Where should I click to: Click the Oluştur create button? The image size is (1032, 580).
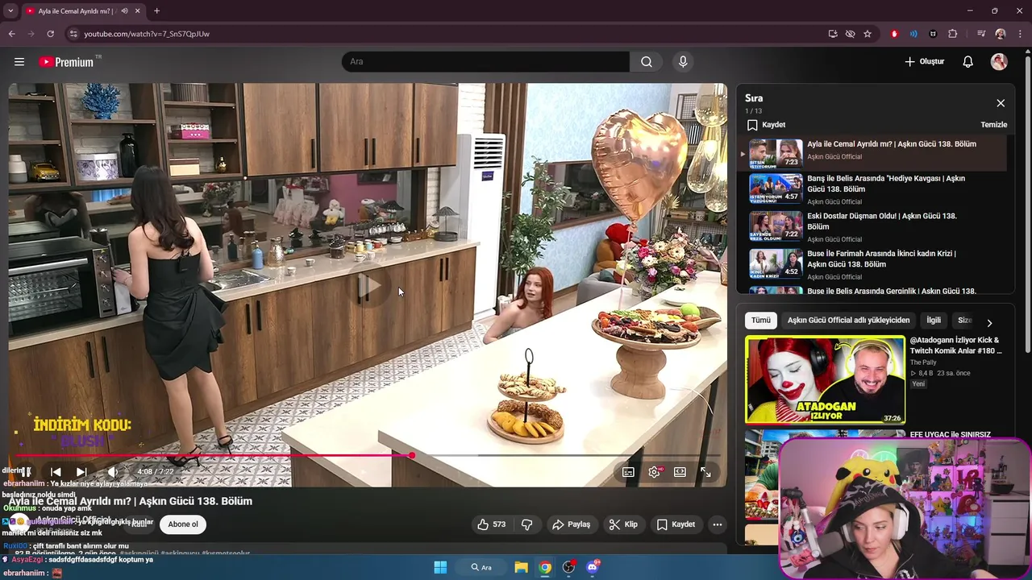click(x=924, y=62)
